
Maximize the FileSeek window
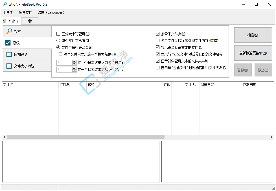click(256, 5)
